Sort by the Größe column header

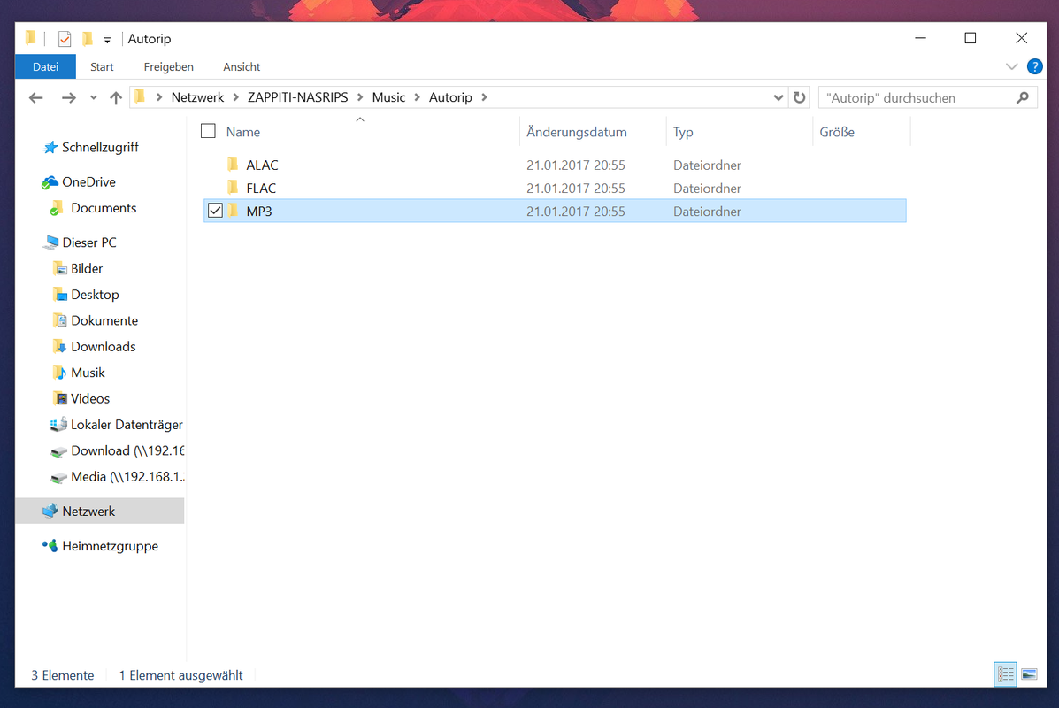[837, 132]
